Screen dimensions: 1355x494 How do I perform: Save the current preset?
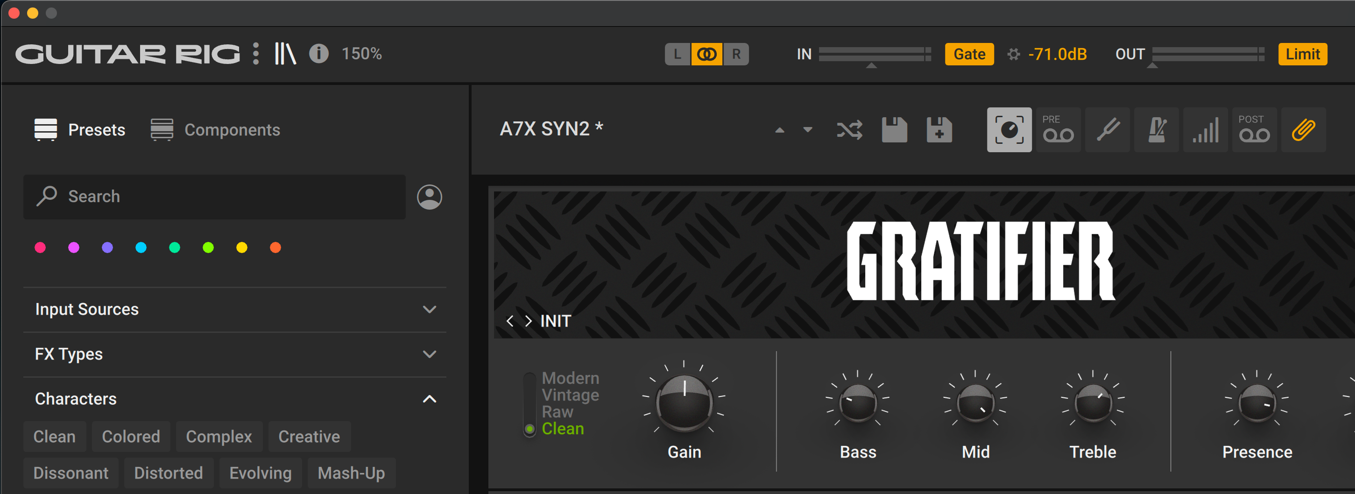click(894, 130)
